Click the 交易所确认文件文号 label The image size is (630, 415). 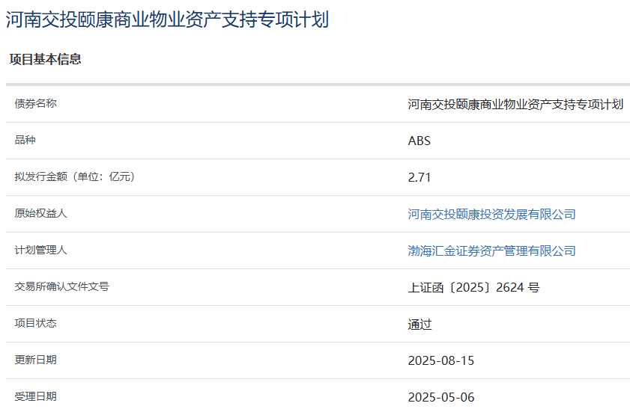pos(61,287)
